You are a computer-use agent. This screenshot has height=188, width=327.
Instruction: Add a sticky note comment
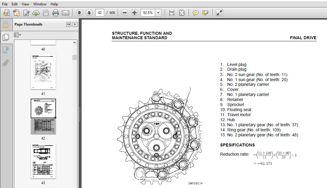(195, 13)
